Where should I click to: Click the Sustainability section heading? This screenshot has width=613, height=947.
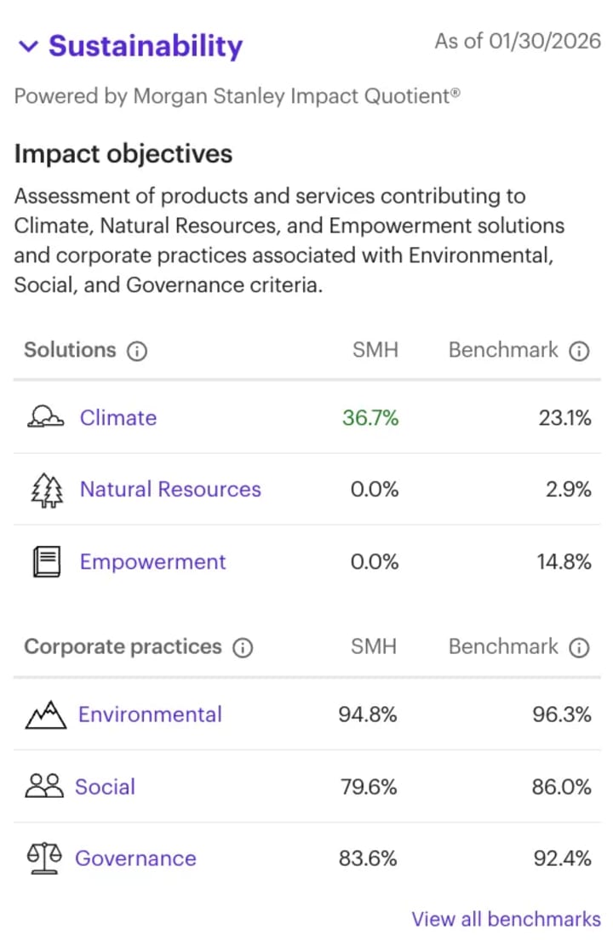[146, 46]
